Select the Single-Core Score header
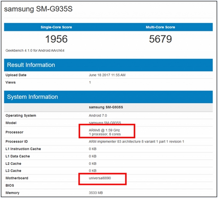This screenshot has width=218, height=198. [57, 27]
